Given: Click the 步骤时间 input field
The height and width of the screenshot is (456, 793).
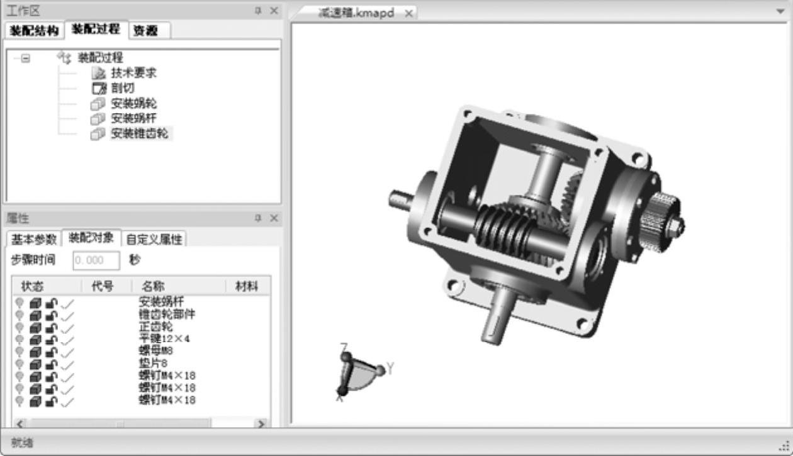Looking at the screenshot, I should pyautogui.click(x=96, y=260).
